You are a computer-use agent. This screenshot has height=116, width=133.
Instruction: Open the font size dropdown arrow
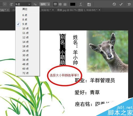coord(29,4)
